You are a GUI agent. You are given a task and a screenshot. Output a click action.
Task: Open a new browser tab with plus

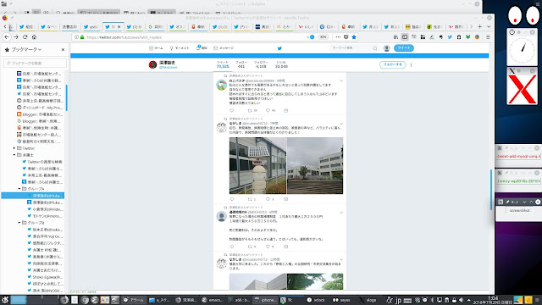tap(480, 26)
